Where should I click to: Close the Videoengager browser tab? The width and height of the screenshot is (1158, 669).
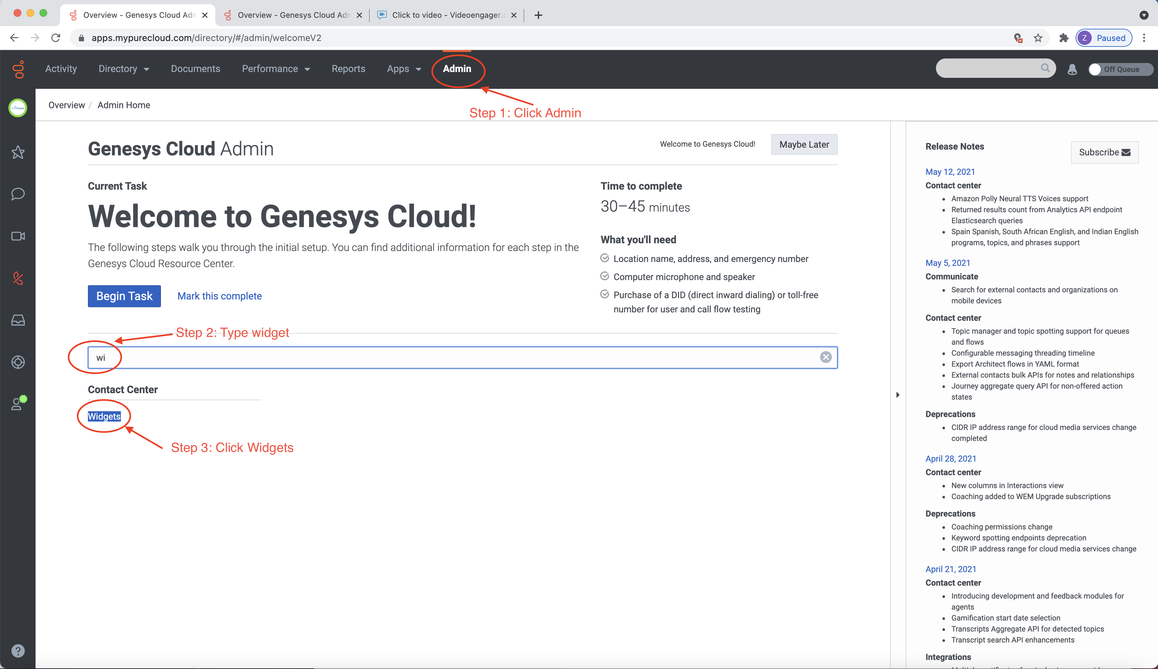point(514,15)
